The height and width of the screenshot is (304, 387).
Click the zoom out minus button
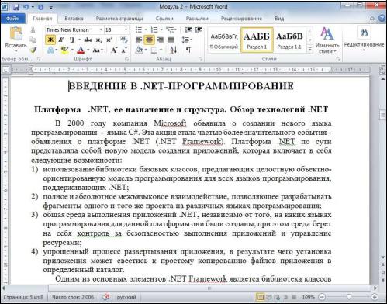[322, 297]
